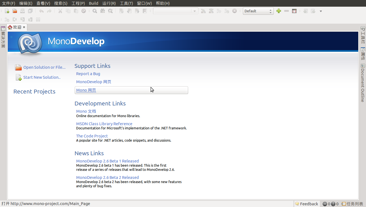366x207 pixels.
Task: Click the Find in Files binoculars icon
Action: 103,11
